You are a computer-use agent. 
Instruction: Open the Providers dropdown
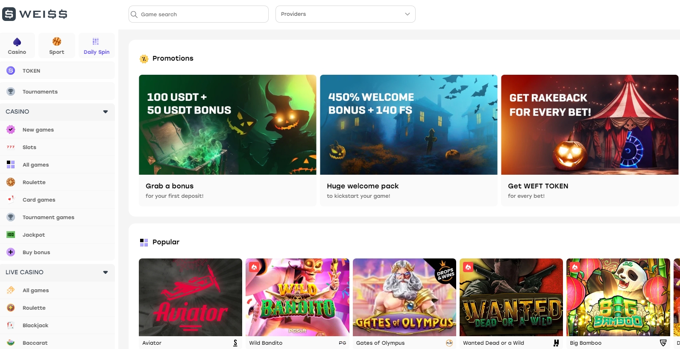[x=345, y=14]
